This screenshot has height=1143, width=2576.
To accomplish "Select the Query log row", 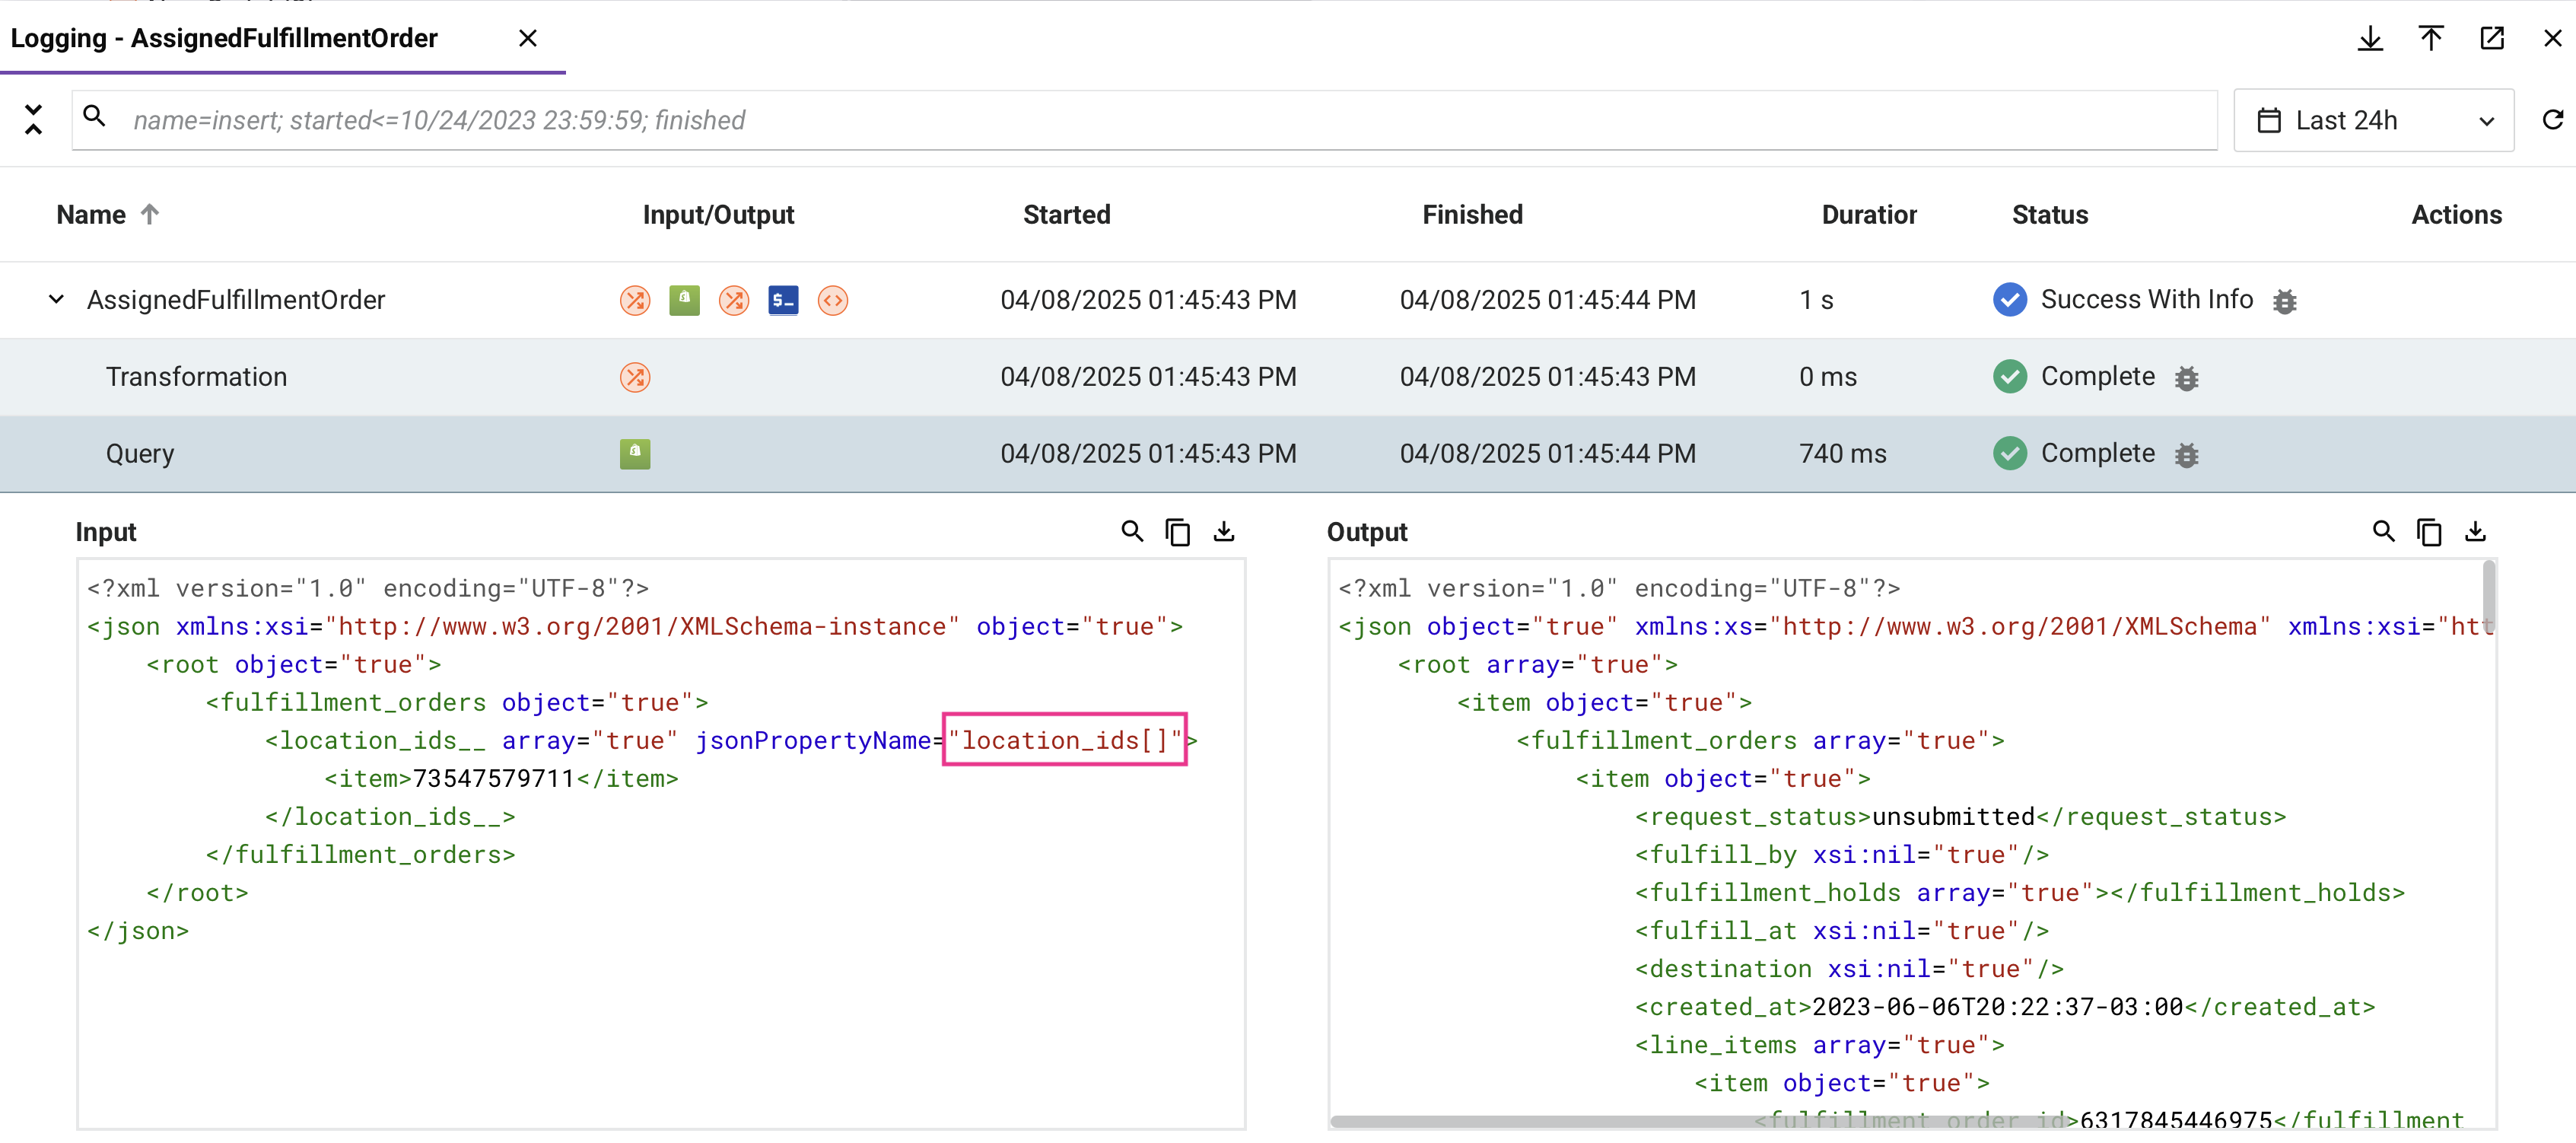I will (x=140, y=454).
